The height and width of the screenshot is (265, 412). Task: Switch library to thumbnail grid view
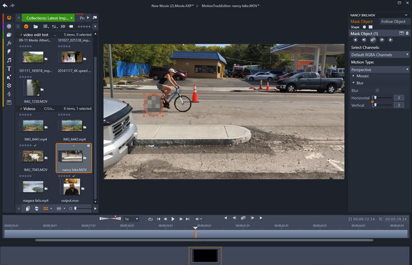[46, 209]
